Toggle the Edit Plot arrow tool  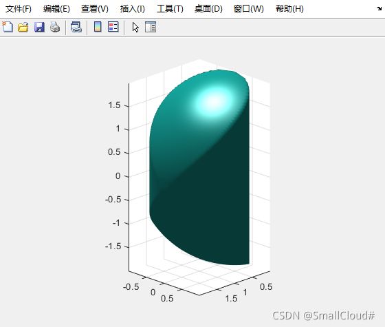click(x=135, y=27)
